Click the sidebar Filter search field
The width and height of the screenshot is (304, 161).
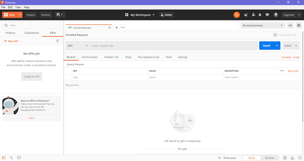coord(31,25)
